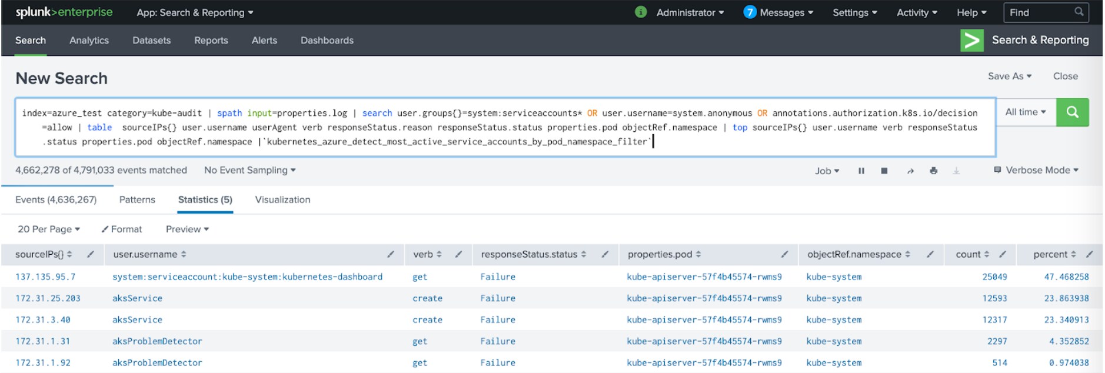Screen dimensions: 1105x373
Task: Pause the running search job
Action: [861, 171]
